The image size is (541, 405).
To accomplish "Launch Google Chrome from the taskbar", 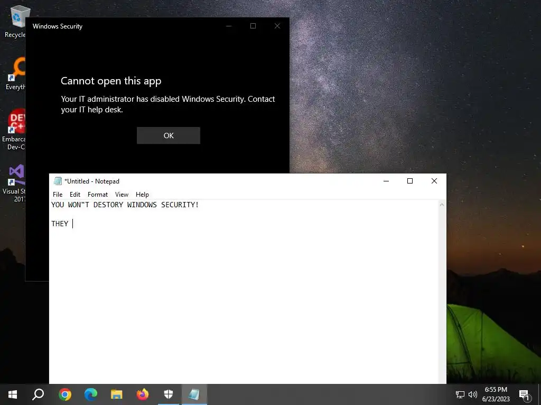I will click(65, 394).
